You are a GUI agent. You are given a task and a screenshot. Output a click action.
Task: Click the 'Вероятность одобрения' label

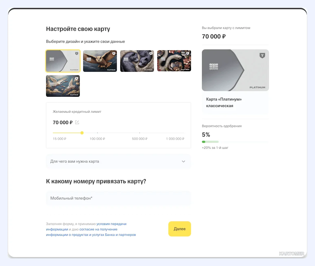222,126
